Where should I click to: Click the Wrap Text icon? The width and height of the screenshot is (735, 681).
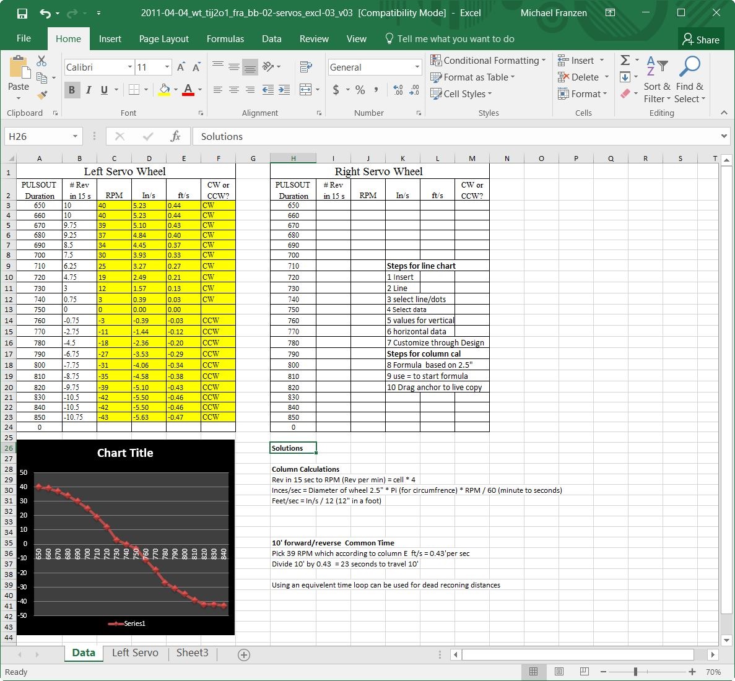point(306,67)
